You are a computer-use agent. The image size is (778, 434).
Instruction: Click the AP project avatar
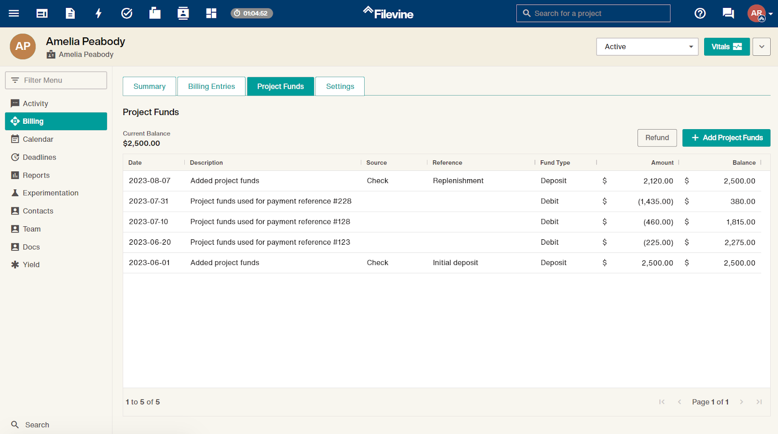23,47
